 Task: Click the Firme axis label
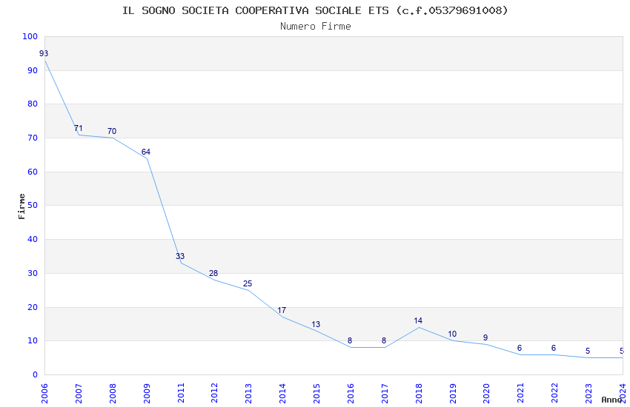pos(21,206)
